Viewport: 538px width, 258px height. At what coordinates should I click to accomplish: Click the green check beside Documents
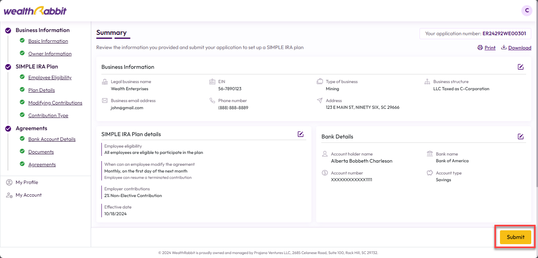pyautogui.click(x=22, y=152)
